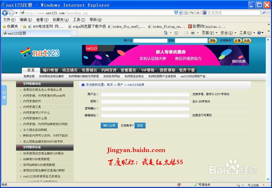Open the 工具(O) command bar dropdown
The height and width of the screenshot is (188, 272).
(247, 33)
